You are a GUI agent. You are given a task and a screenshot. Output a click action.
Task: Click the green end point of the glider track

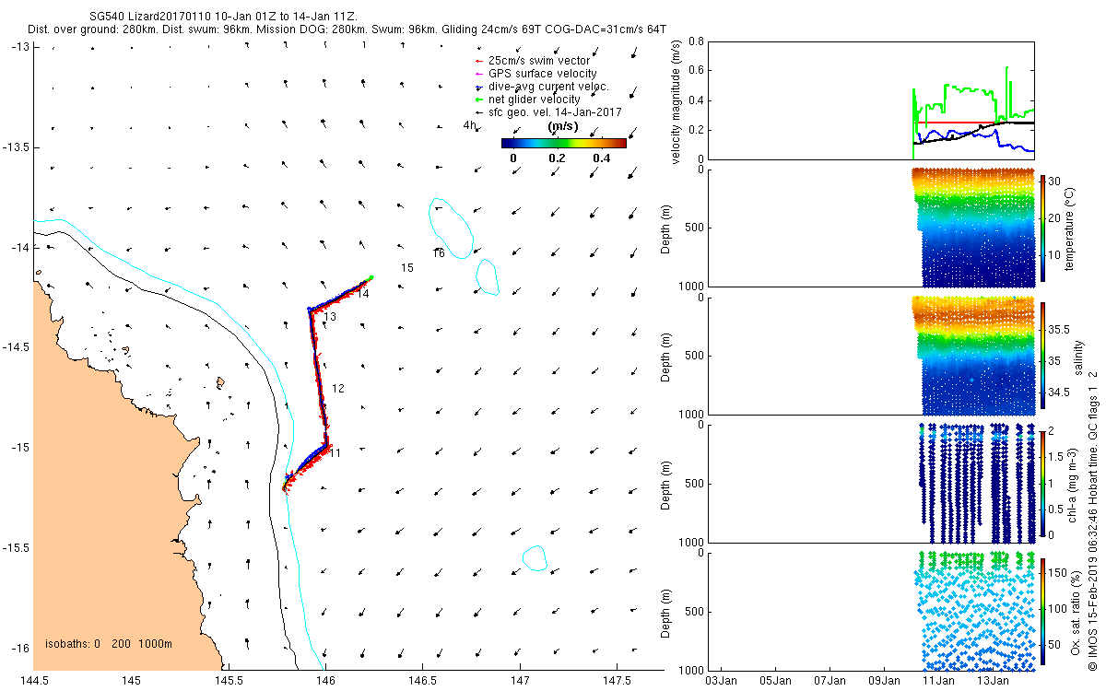[x=371, y=277]
